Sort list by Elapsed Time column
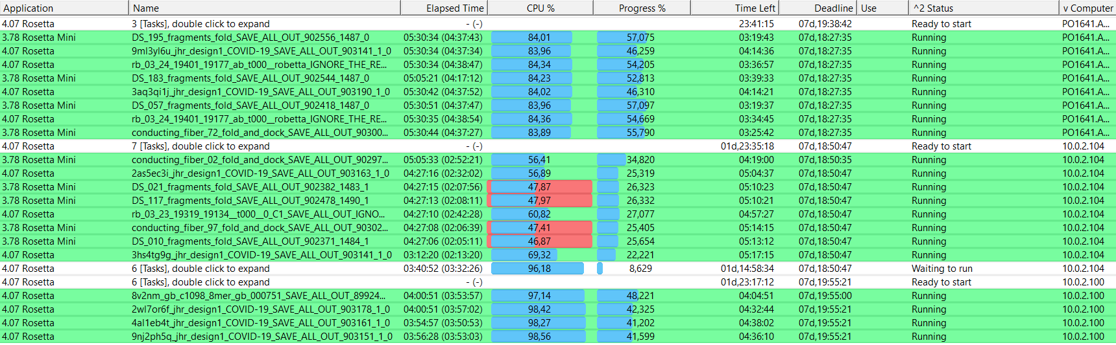 (x=444, y=8)
